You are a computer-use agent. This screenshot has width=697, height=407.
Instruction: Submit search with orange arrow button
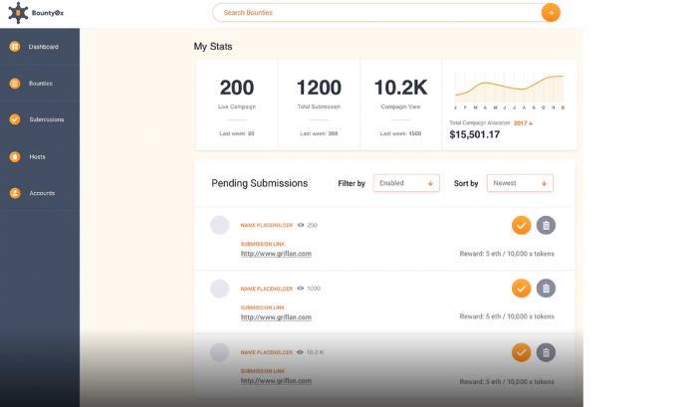tap(551, 13)
